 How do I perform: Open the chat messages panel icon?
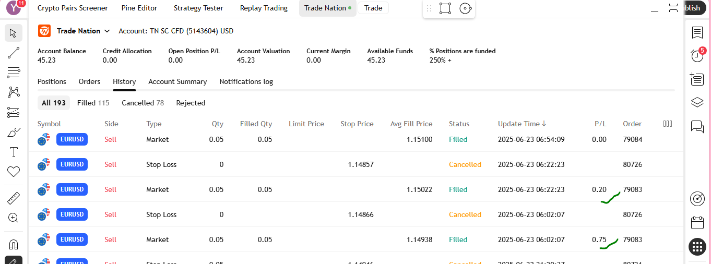click(697, 126)
